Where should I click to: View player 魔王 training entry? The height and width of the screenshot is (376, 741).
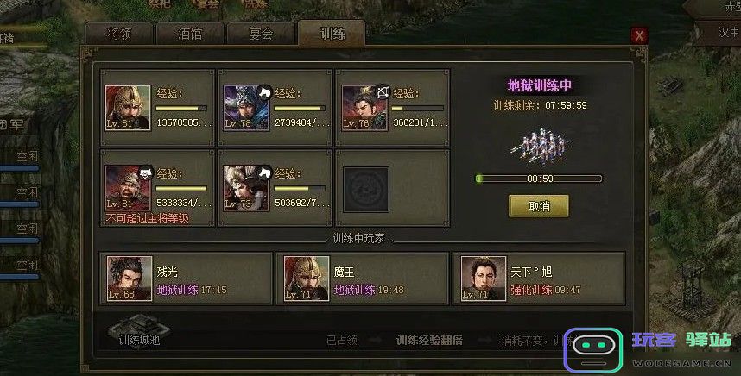click(362, 279)
